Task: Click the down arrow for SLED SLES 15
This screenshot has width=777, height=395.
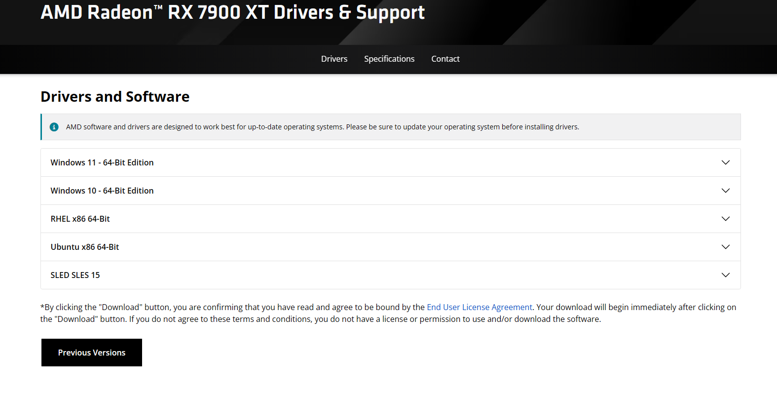Action: pyautogui.click(x=725, y=275)
